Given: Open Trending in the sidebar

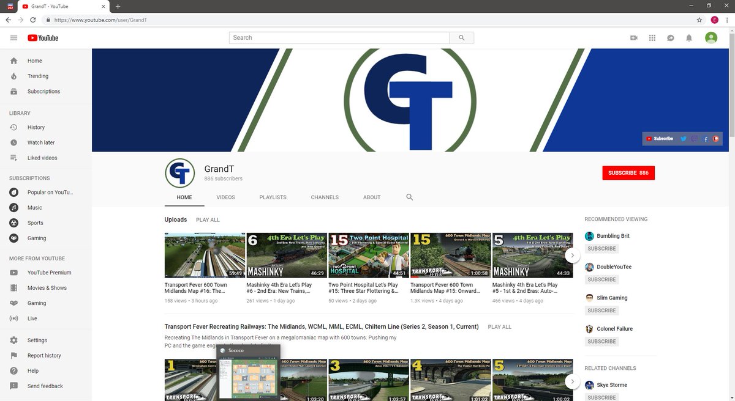Looking at the screenshot, I should 46,76.
